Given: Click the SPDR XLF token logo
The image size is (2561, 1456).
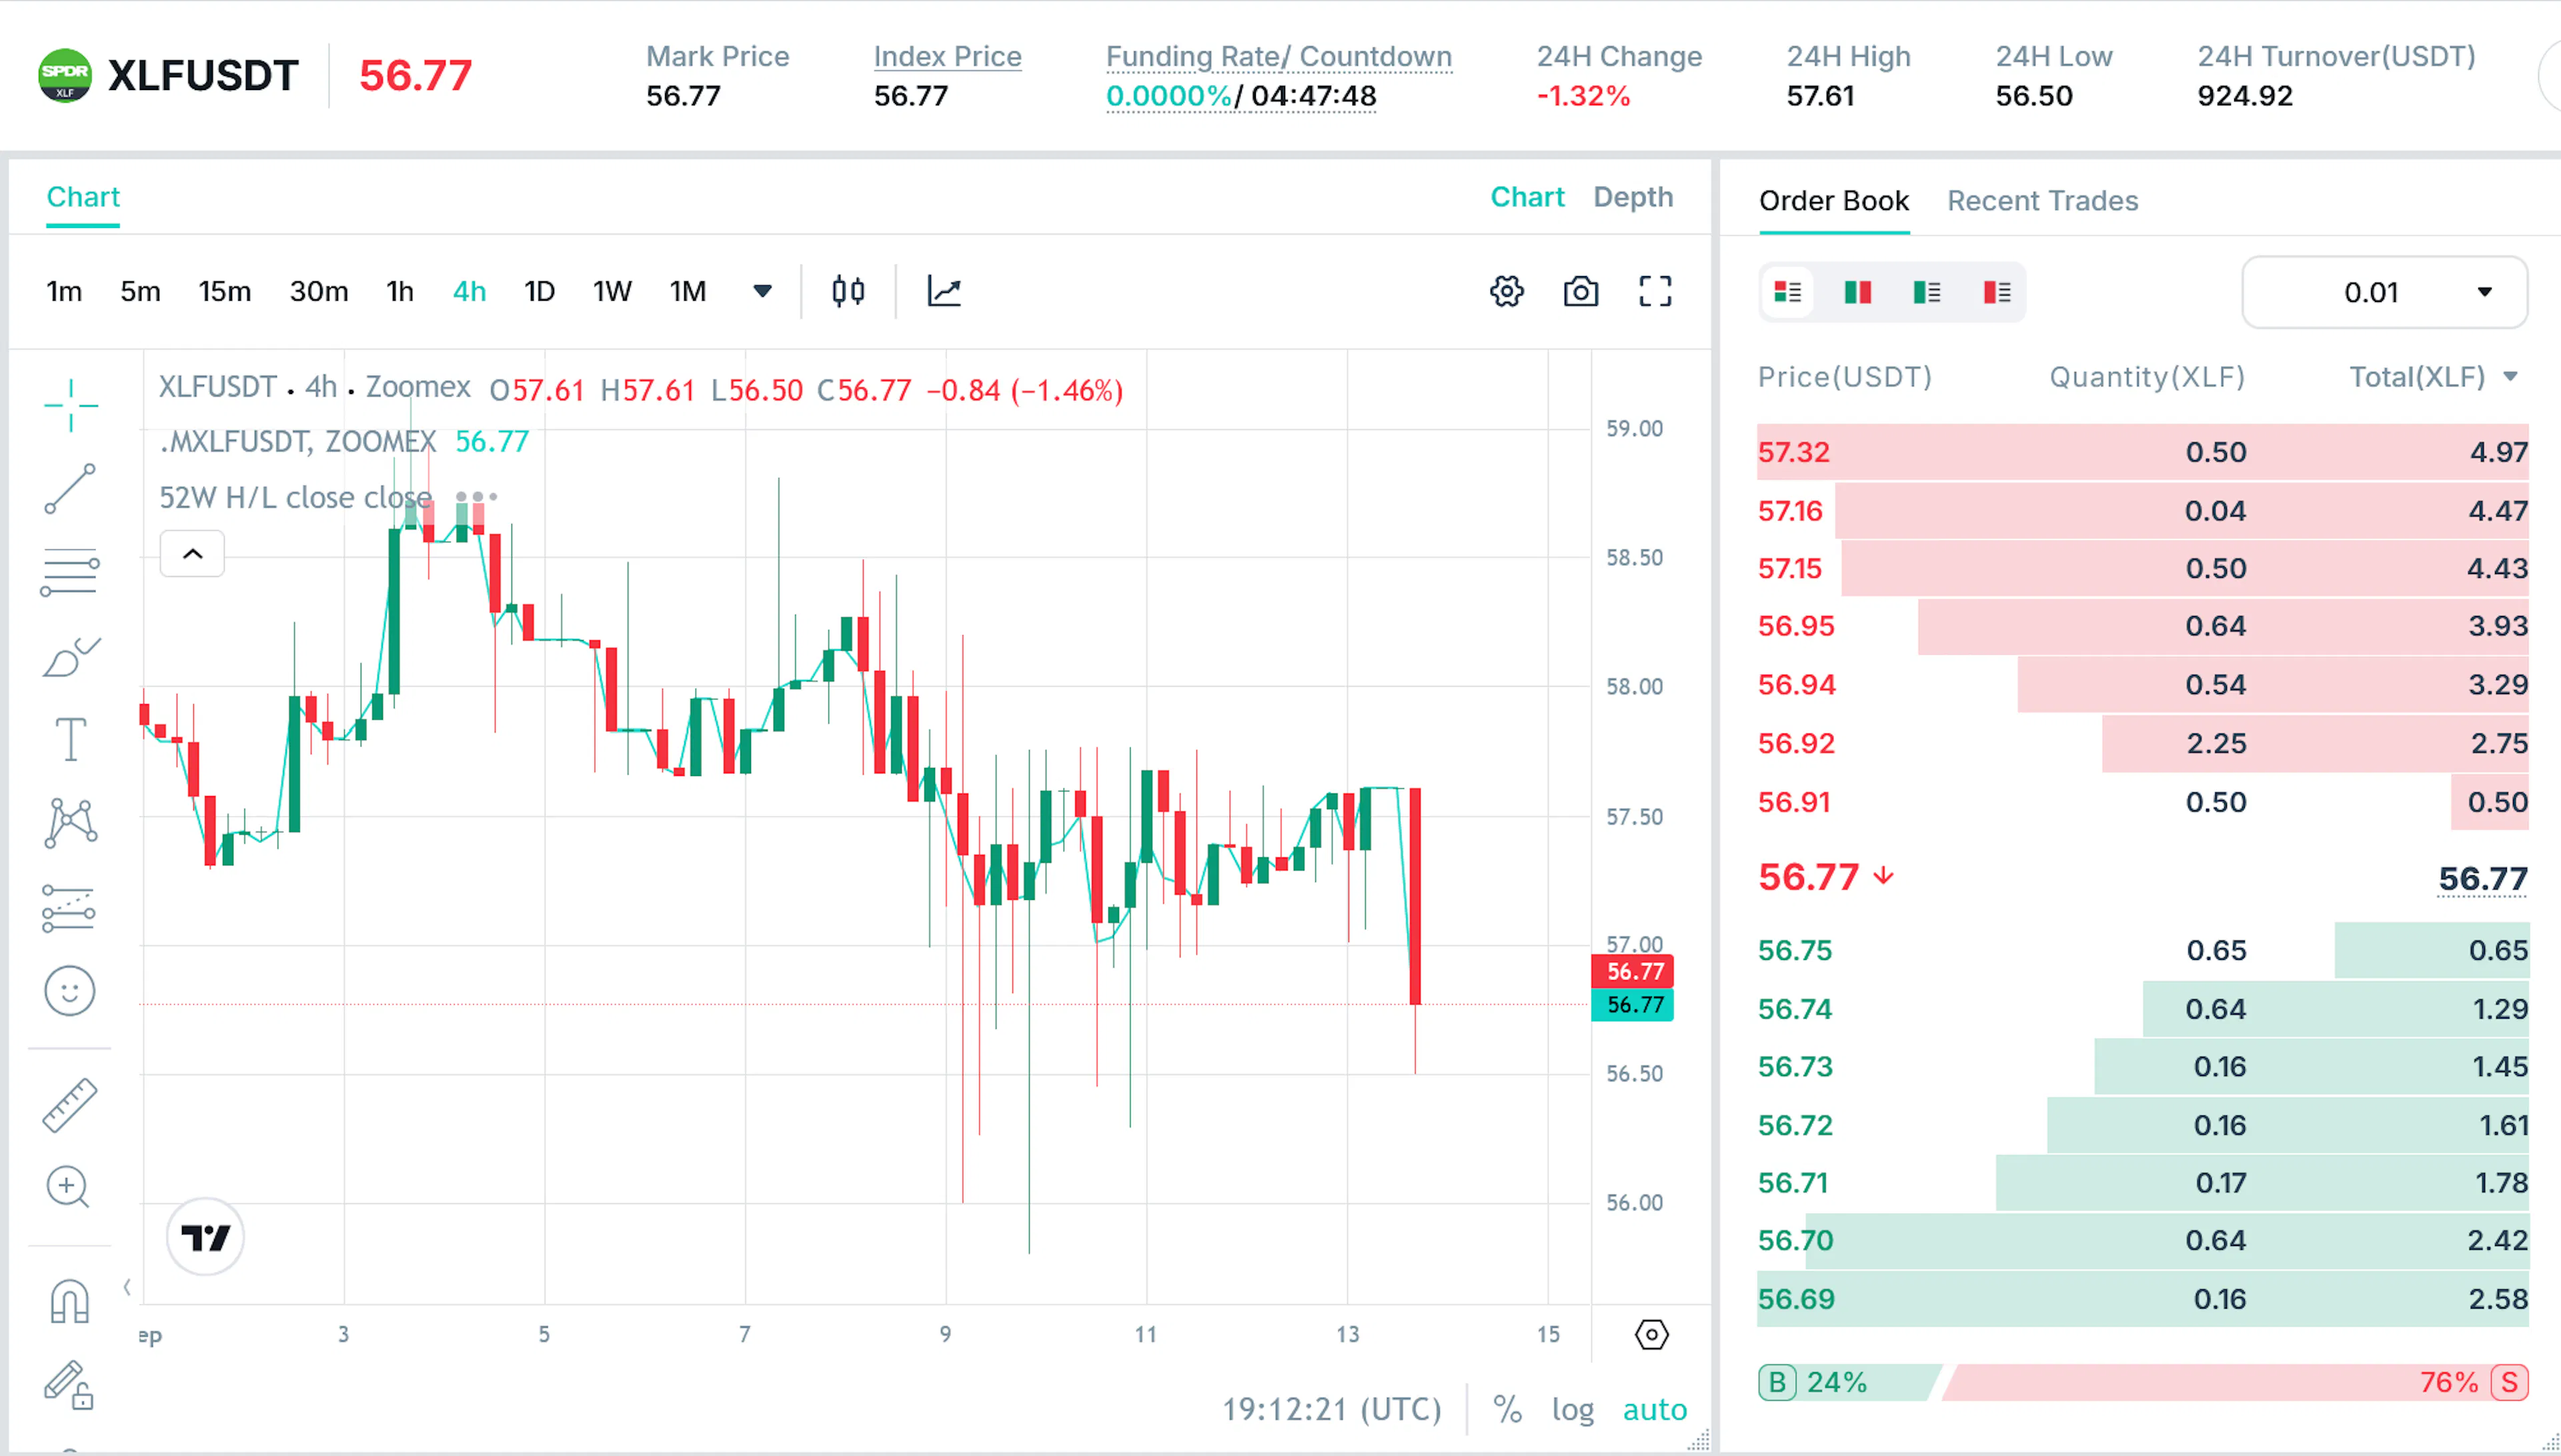Looking at the screenshot, I should [64, 75].
